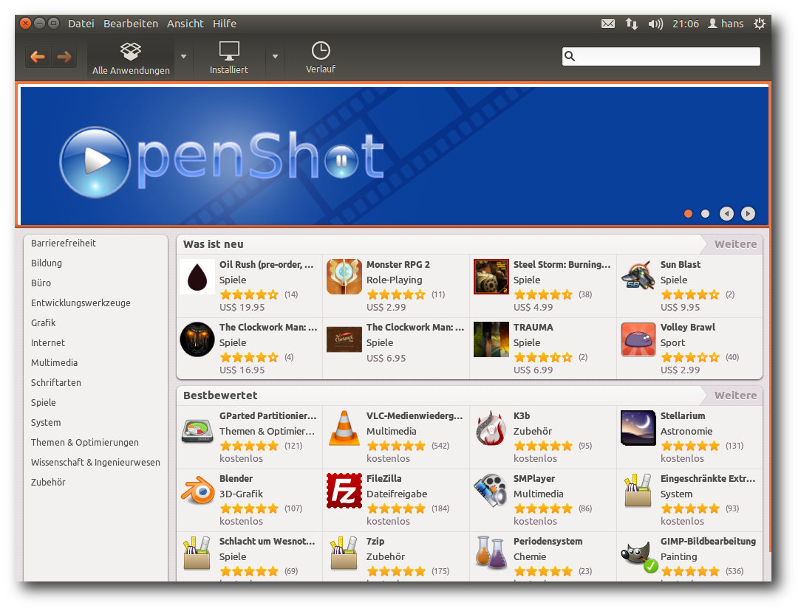The width and height of the screenshot is (801, 611).
Task: Open 7zip package icon
Action: (344, 553)
